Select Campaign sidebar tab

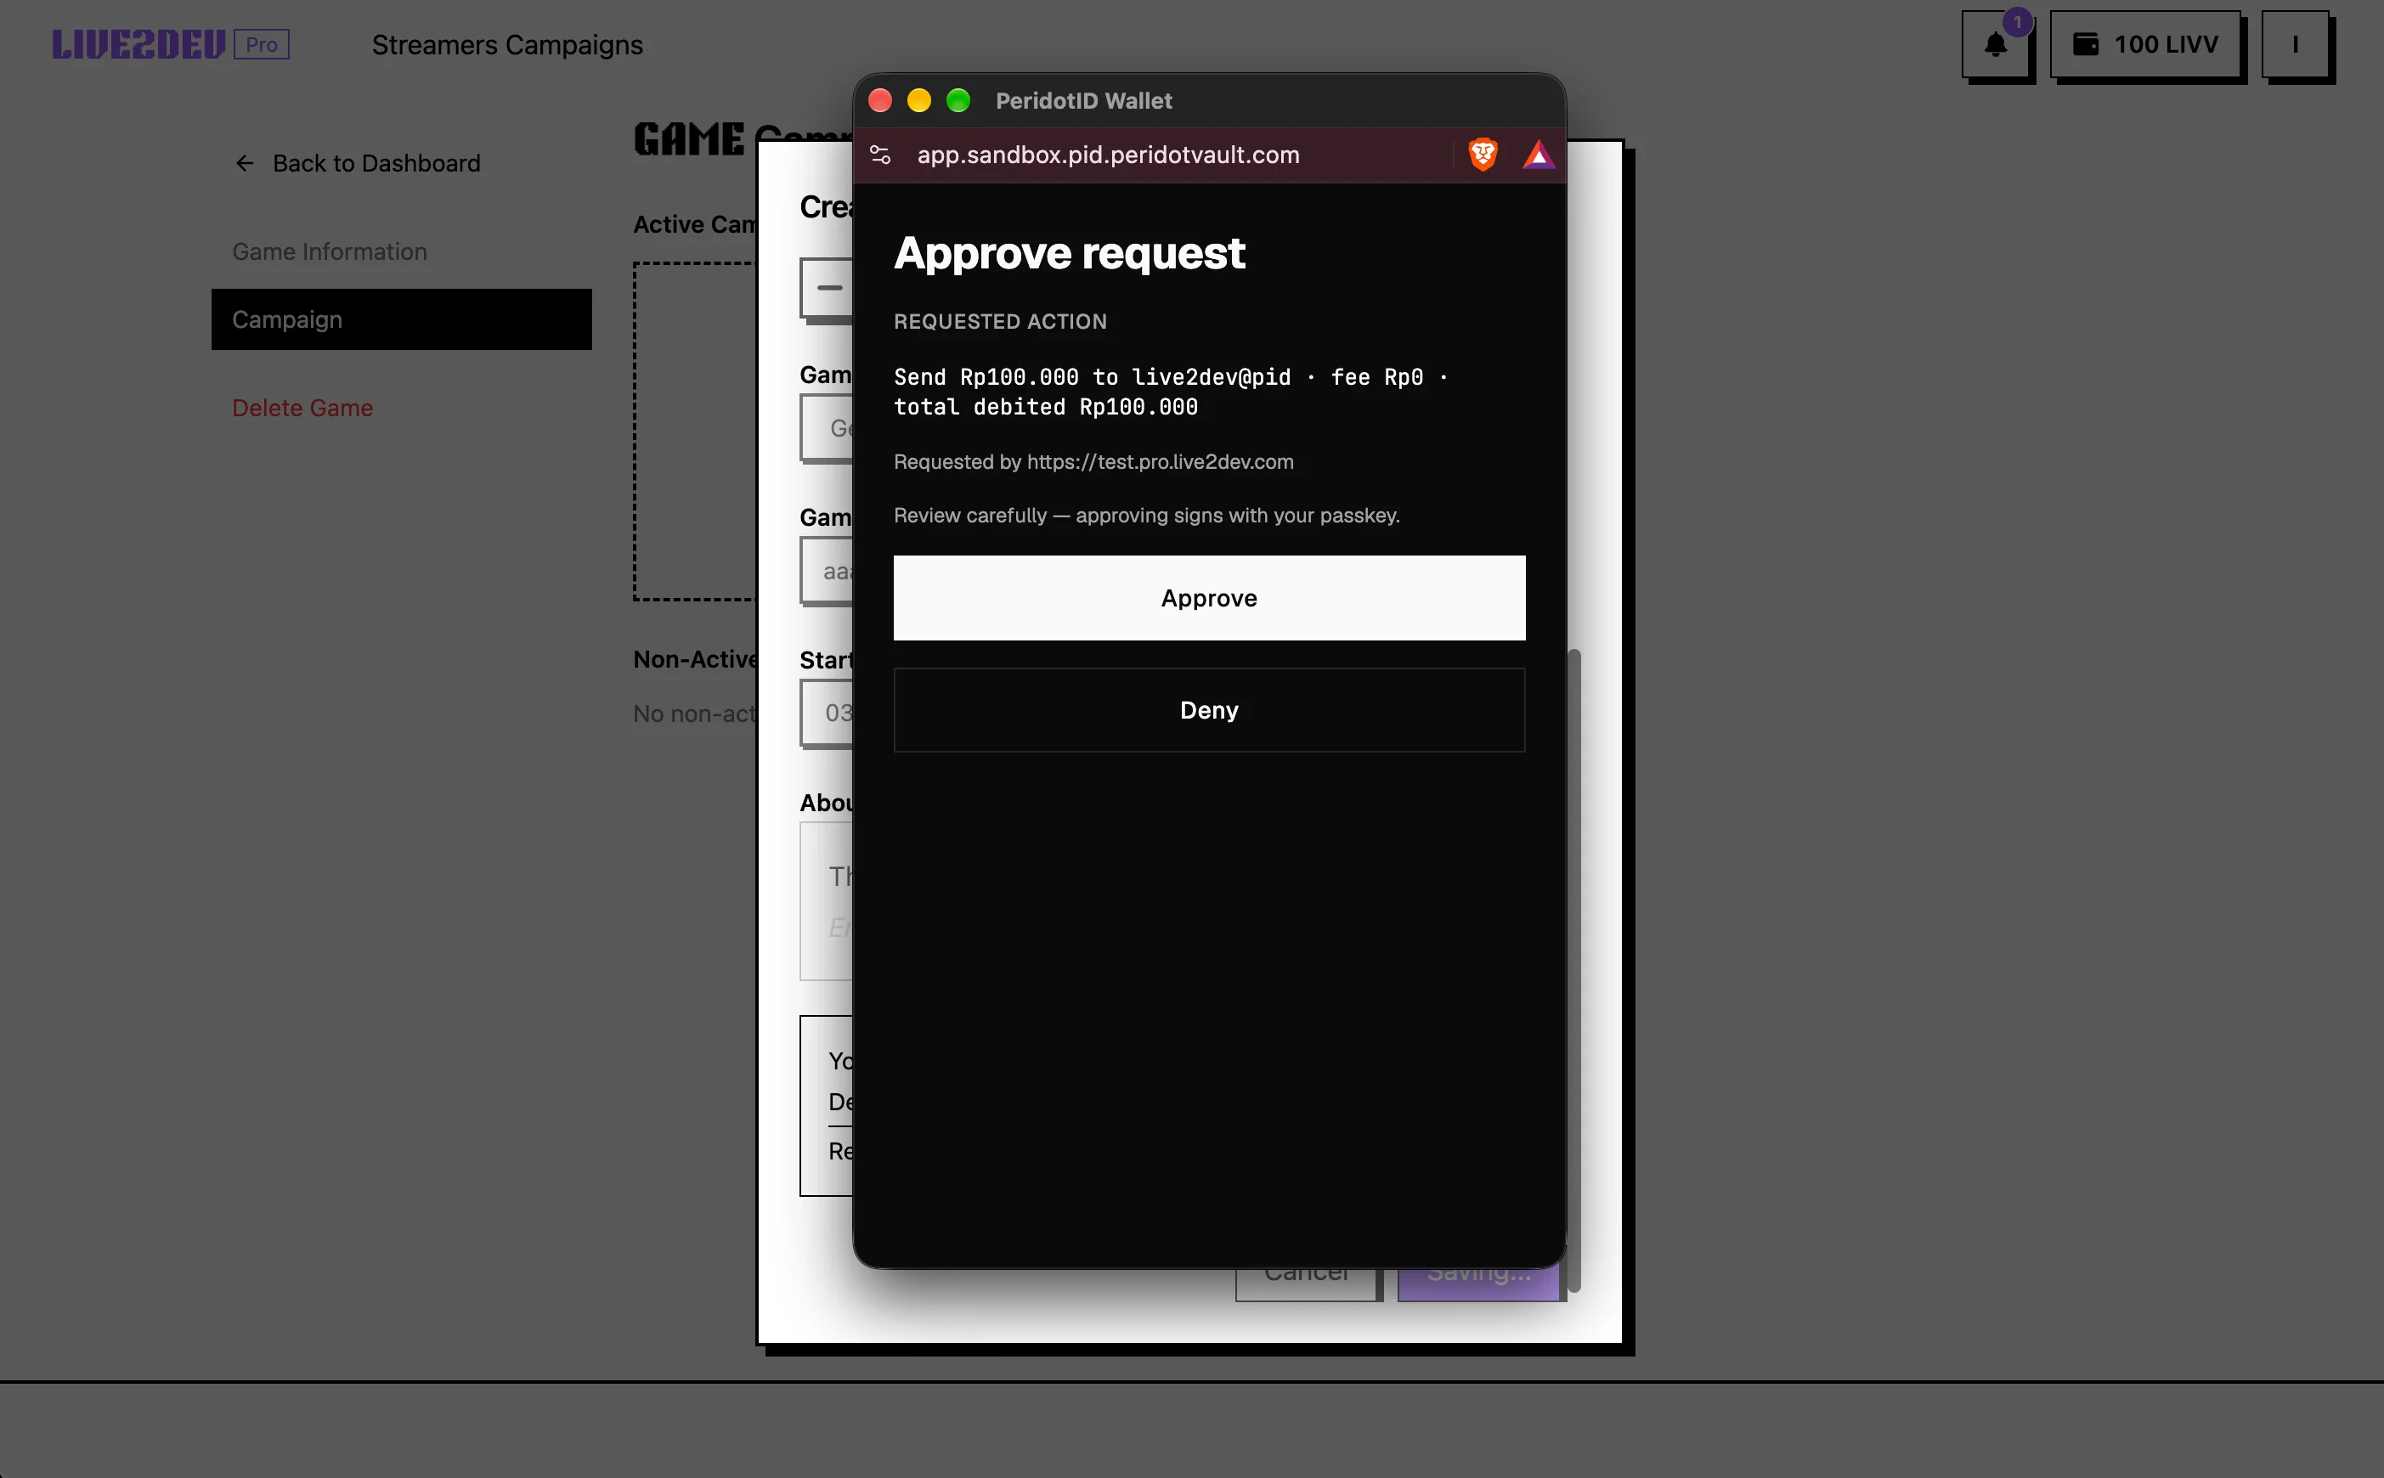(402, 319)
